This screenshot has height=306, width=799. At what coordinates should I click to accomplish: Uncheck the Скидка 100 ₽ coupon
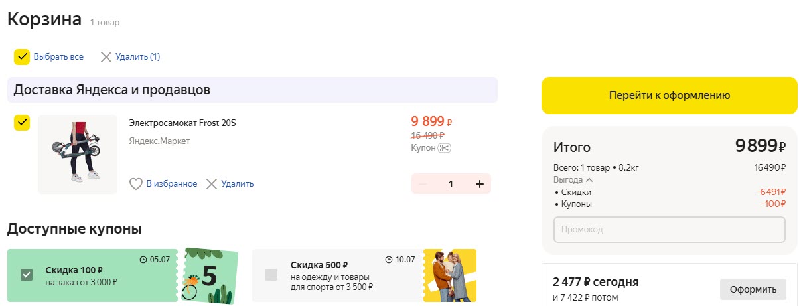(x=27, y=275)
